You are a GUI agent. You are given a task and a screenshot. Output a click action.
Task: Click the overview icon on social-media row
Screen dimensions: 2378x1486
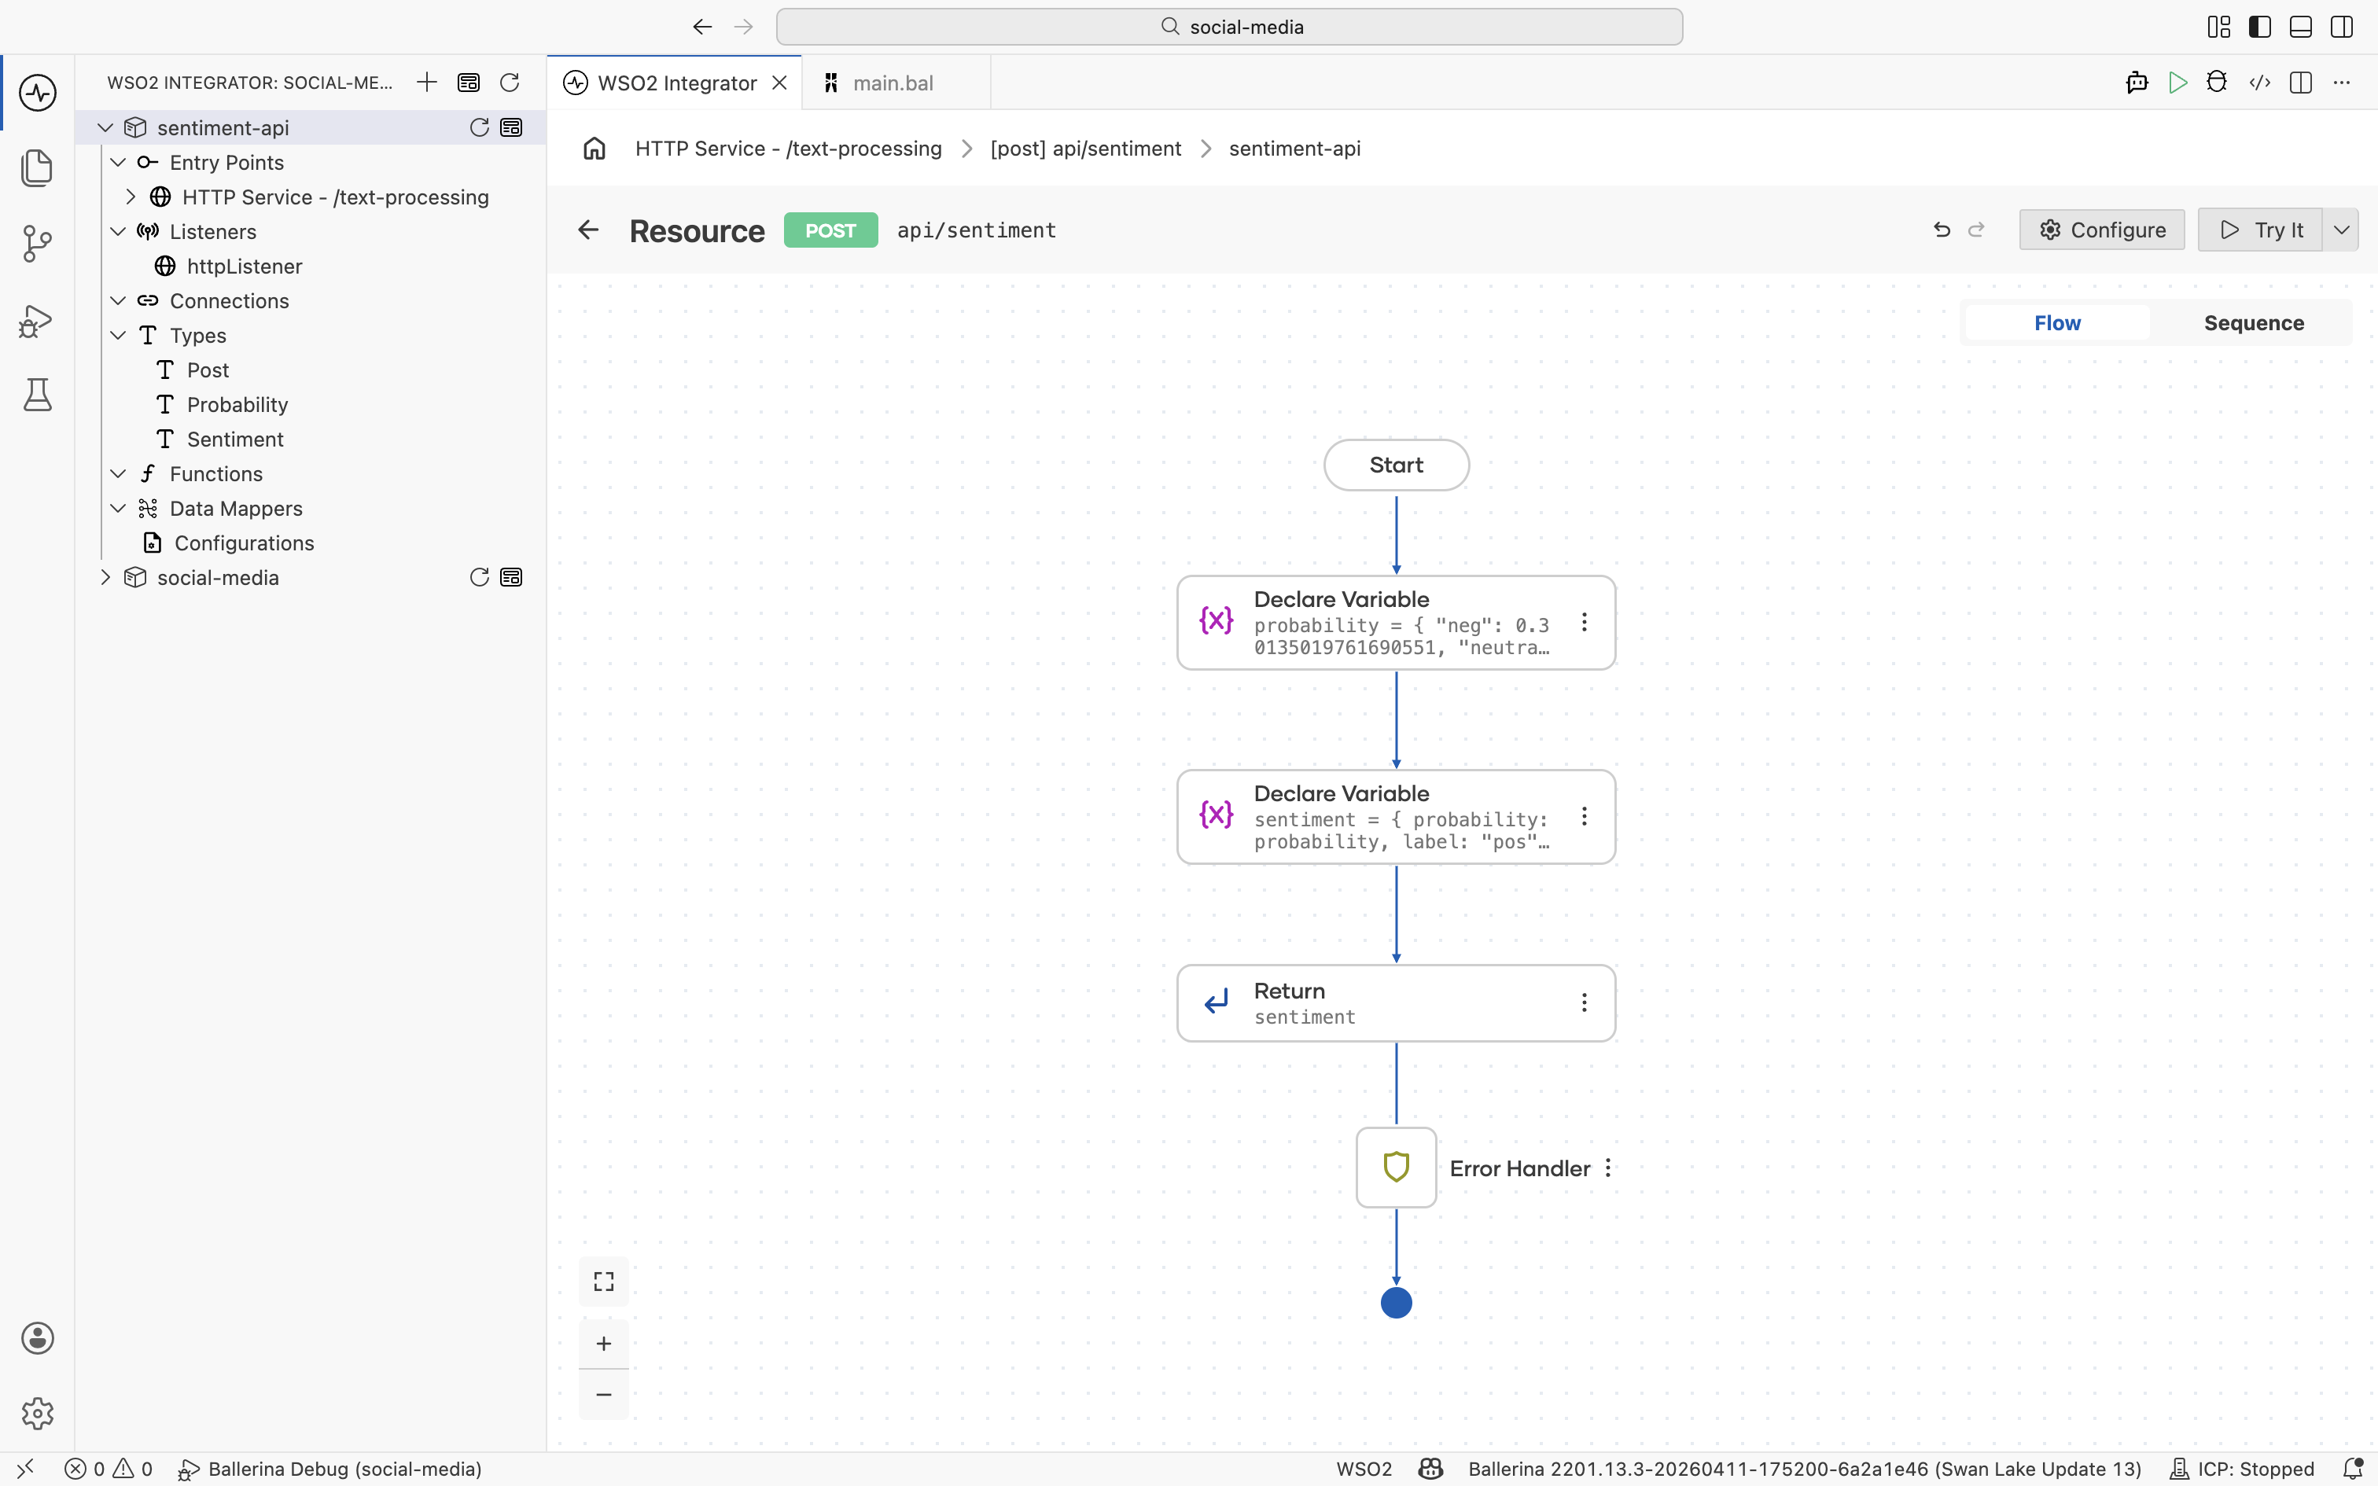point(511,578)
